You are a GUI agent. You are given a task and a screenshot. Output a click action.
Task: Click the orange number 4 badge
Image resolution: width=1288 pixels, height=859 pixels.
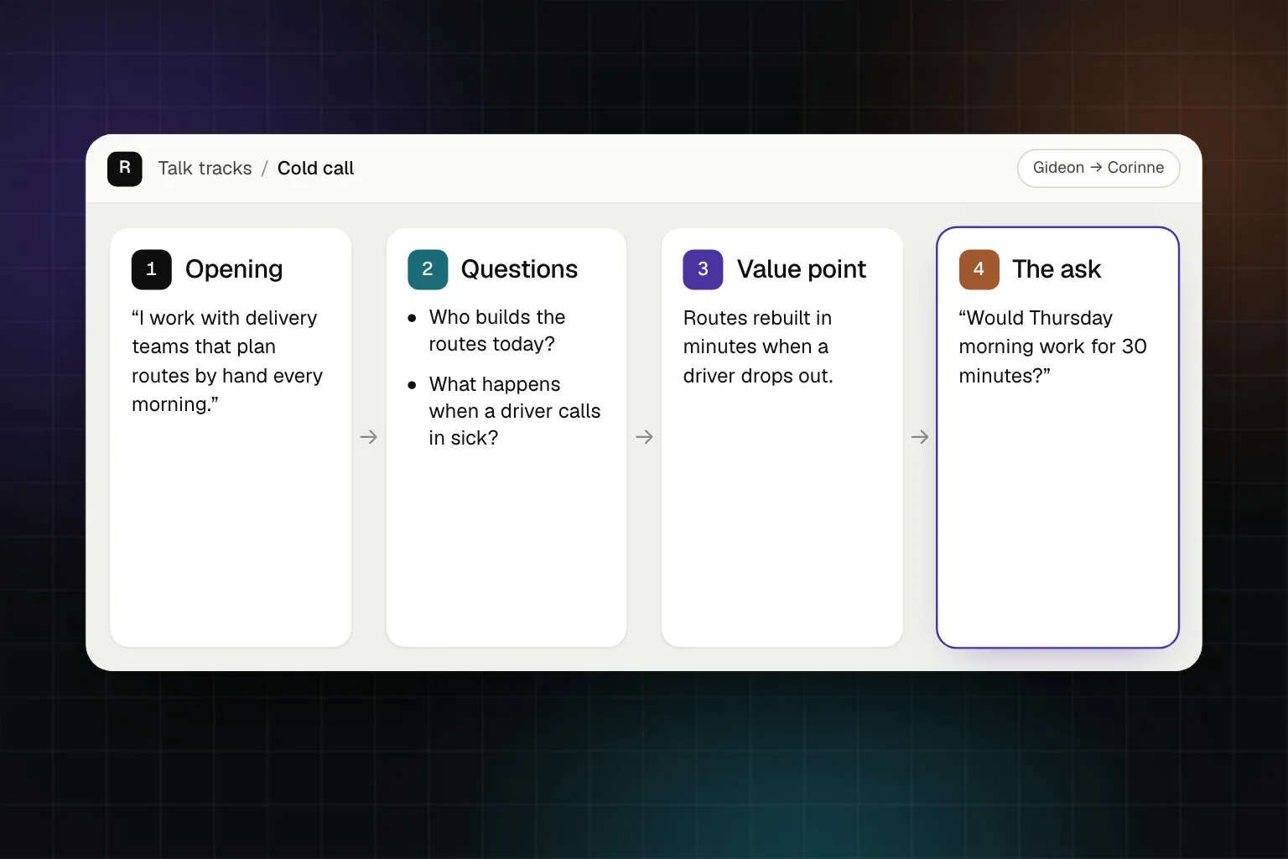979,269
